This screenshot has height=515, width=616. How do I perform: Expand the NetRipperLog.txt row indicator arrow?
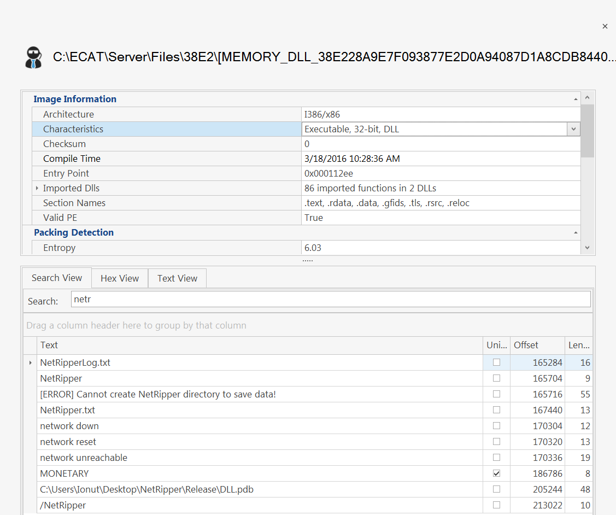pyautogui.click(x=30, y=362)
